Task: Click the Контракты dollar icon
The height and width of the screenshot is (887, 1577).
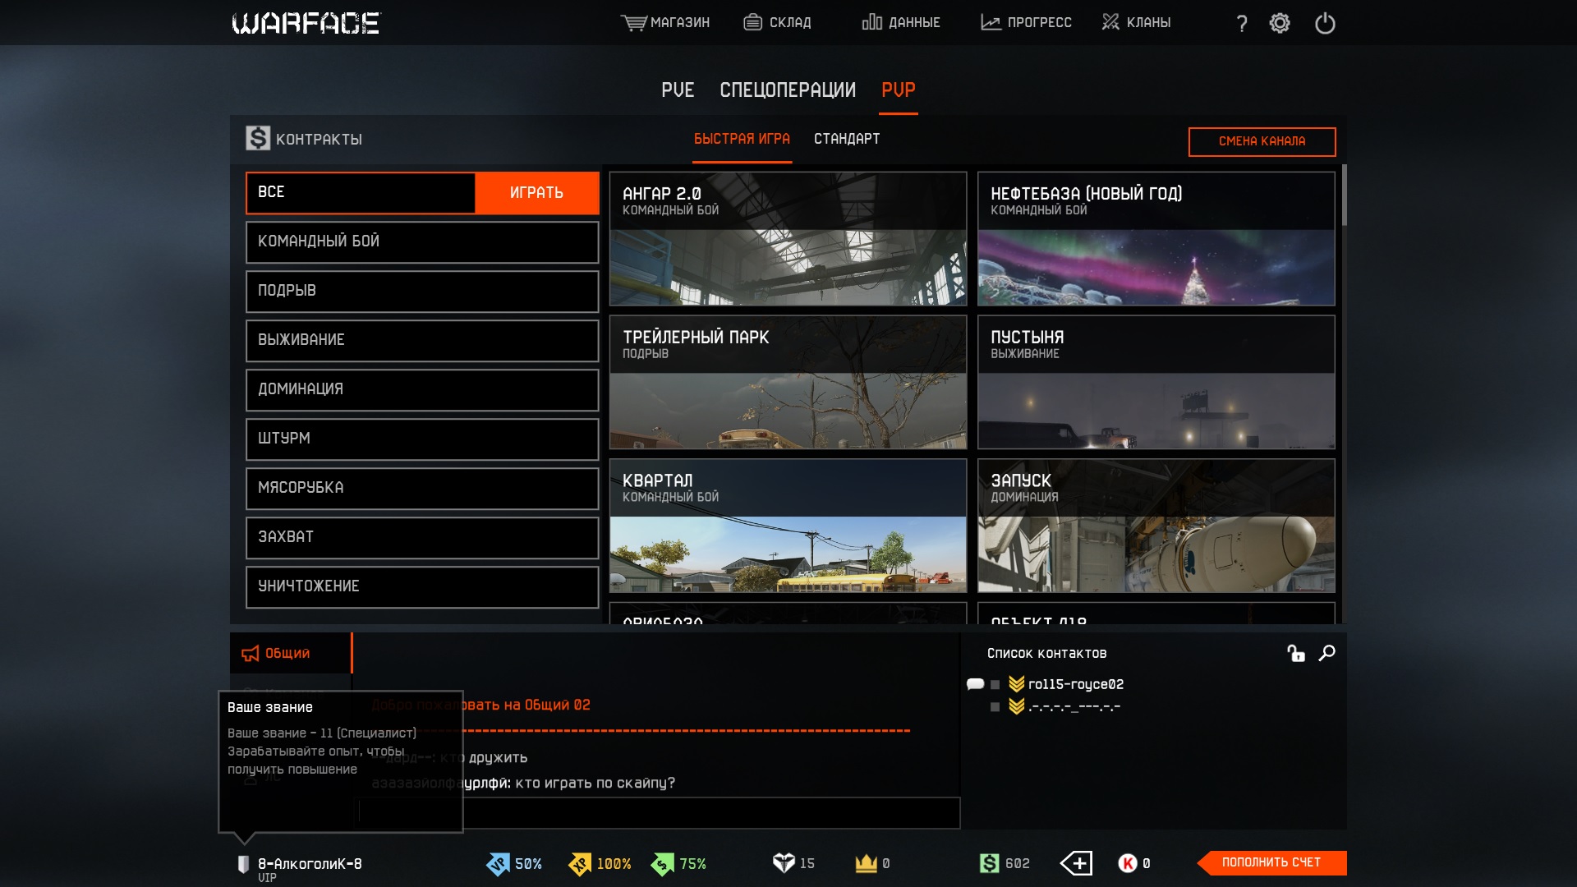Action: click(258, 139)
